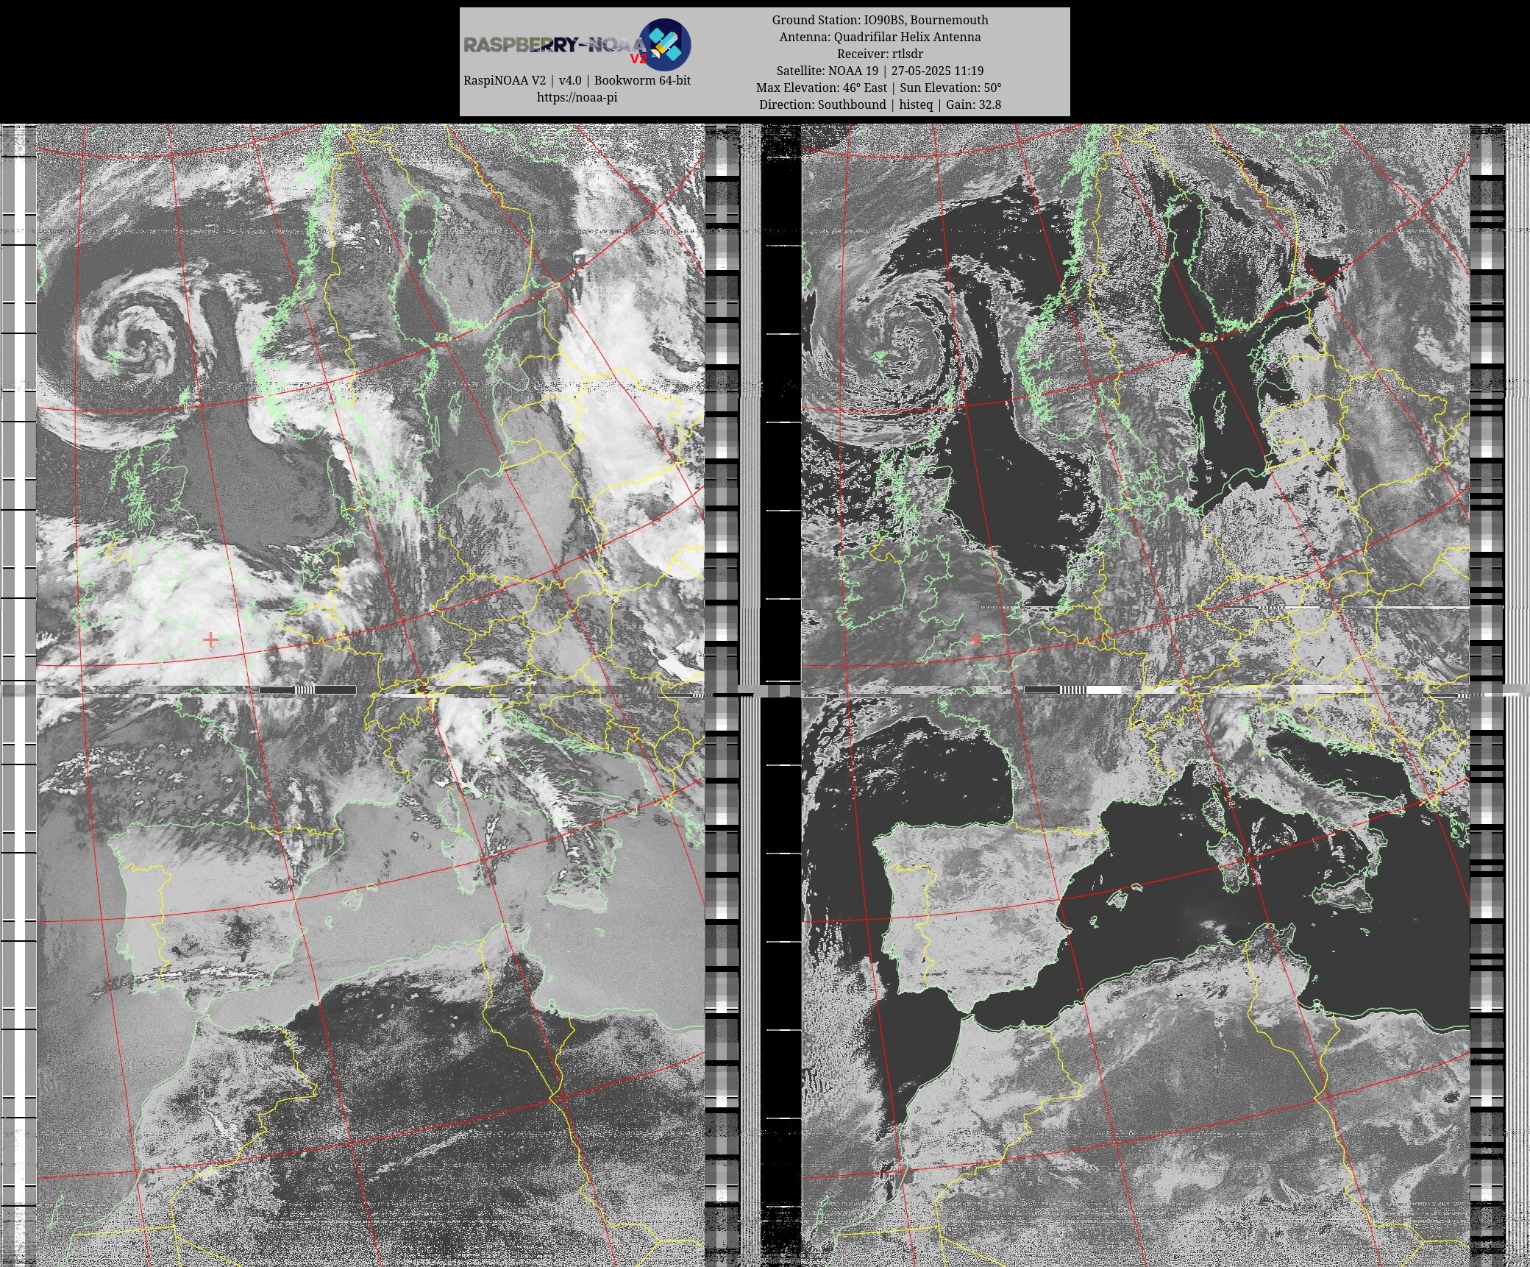
Task: Click the 'RaspiNOAA V2 | v4.0 | Bookworm 64-bit' text
Action: point(577,80)
